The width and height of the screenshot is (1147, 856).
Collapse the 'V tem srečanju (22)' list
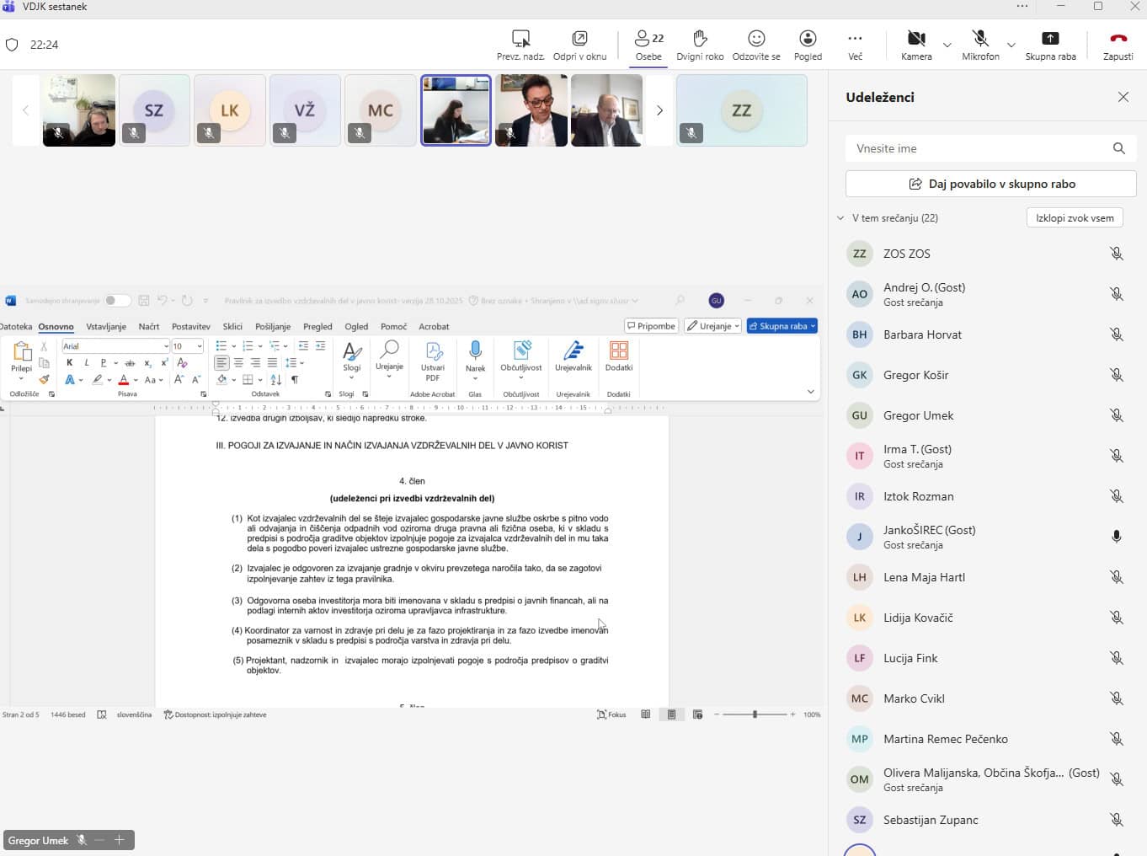[x=840, y=218]
